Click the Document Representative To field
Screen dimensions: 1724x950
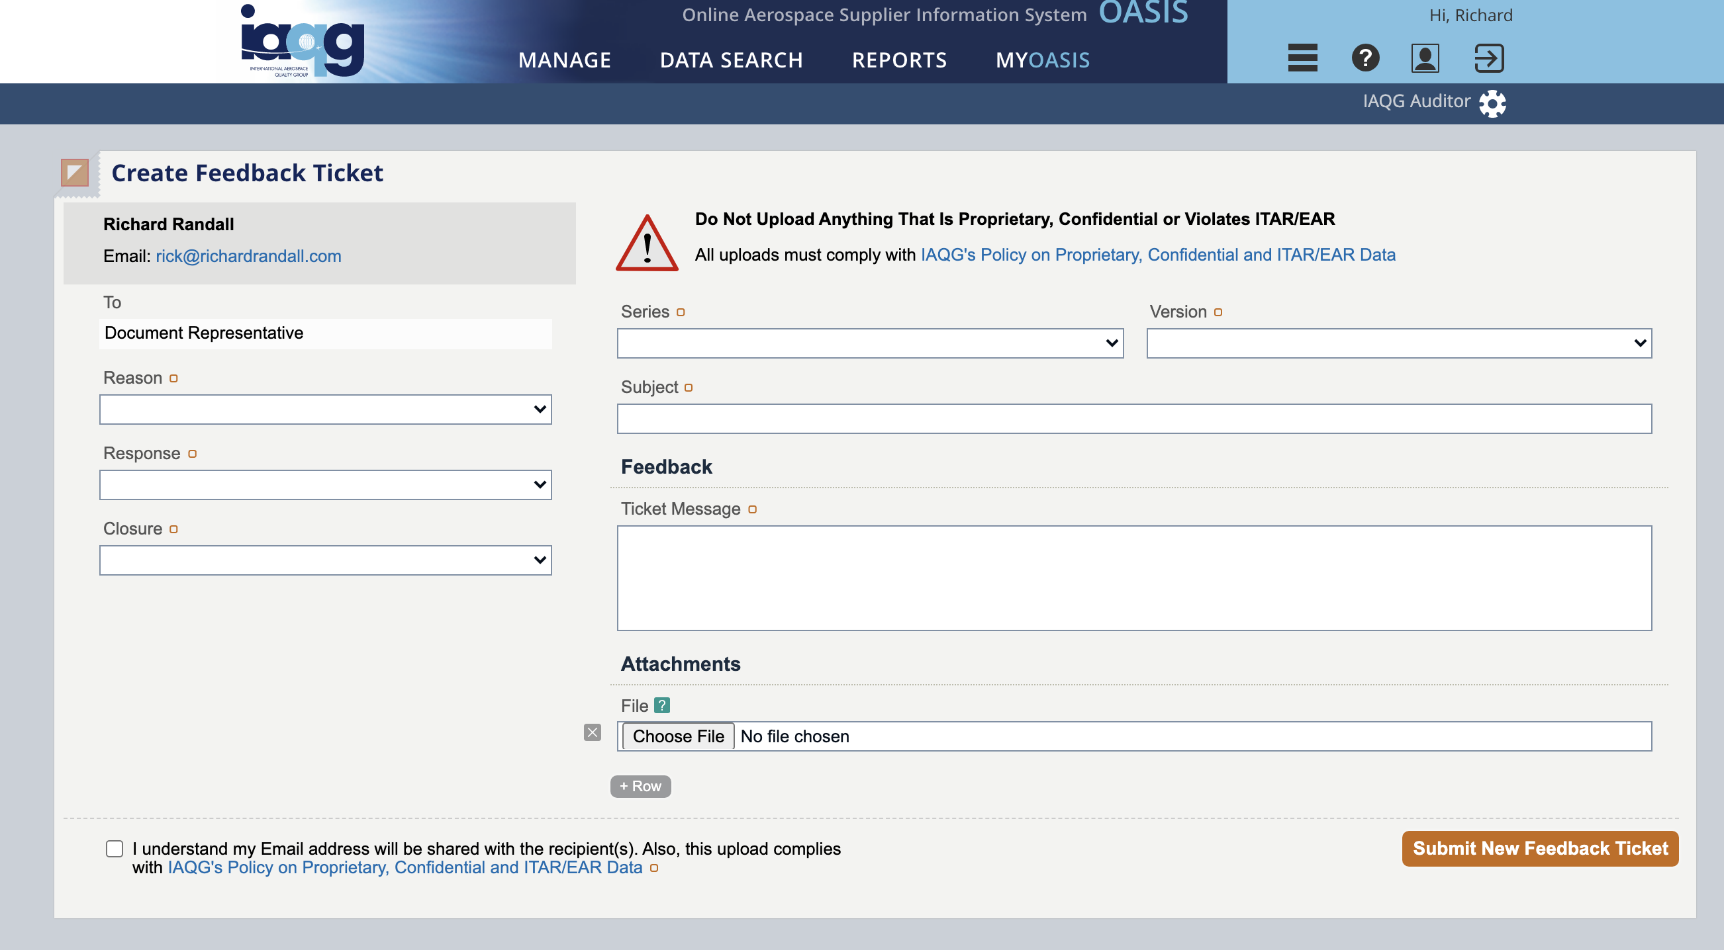click(325, 333)
